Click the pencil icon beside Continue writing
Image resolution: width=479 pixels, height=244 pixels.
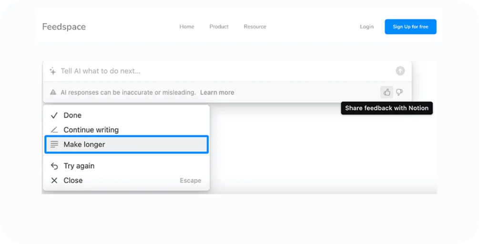click(54, 130)
